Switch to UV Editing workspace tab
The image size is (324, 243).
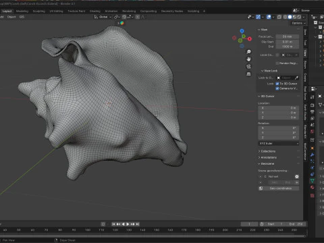coord(56,11)
